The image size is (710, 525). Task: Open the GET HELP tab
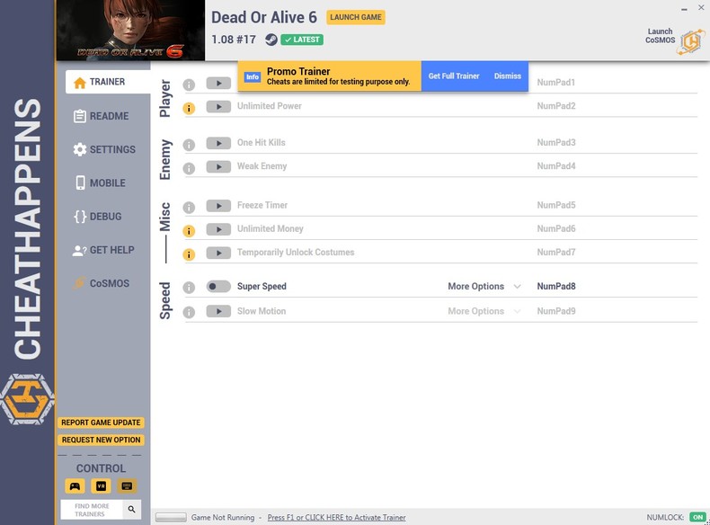(x=103, y=250)
